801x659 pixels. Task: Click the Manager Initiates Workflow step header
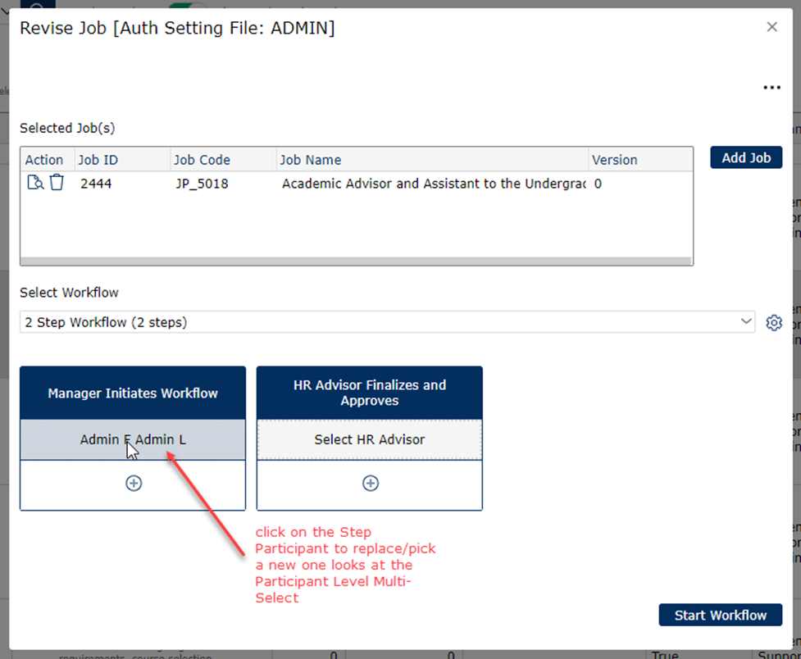[x=133, y=393]
